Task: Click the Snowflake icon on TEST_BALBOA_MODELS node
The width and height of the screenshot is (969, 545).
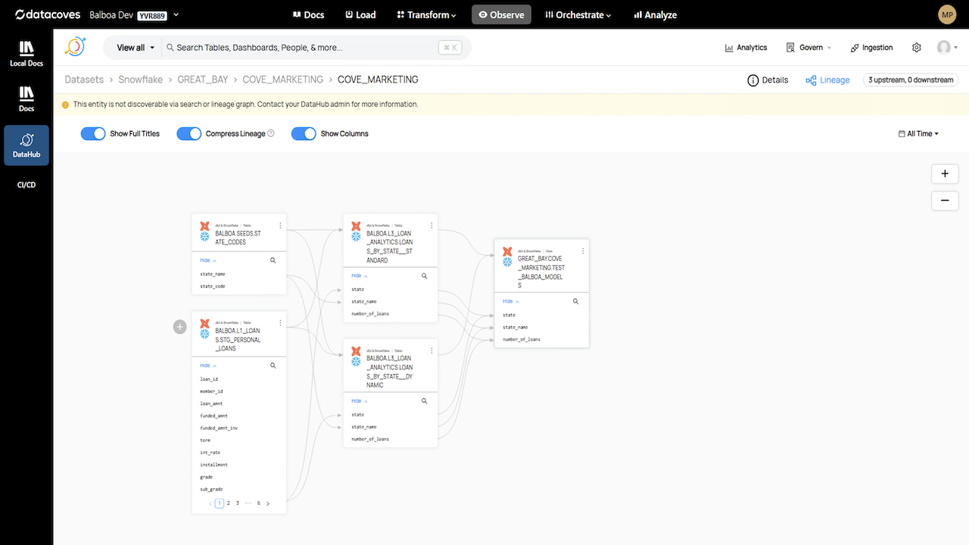Action: pos(507,262)
